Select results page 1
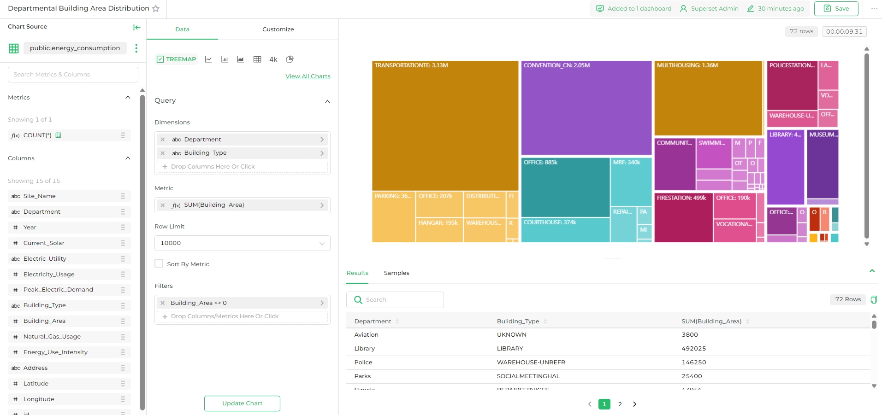The height and width of the screenshot is (415, 882). [604, 404]
